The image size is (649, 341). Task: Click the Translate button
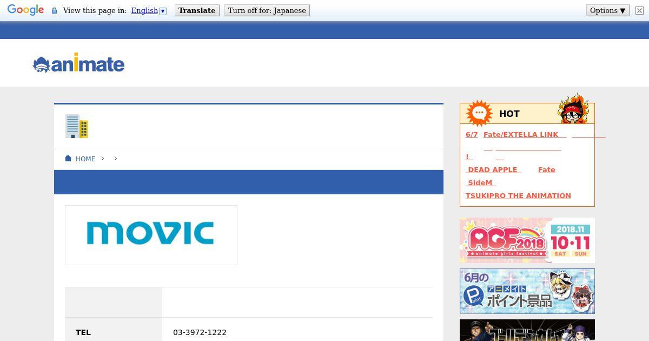pos(197,10)
